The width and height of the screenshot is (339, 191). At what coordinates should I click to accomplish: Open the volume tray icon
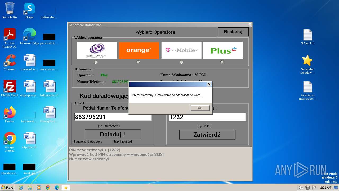pyautogui.click(x=301, y=188)
